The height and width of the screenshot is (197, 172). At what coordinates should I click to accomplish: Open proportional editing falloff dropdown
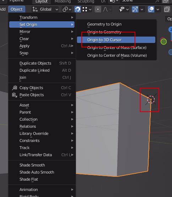pyautogui.click(x=107, y=9)
